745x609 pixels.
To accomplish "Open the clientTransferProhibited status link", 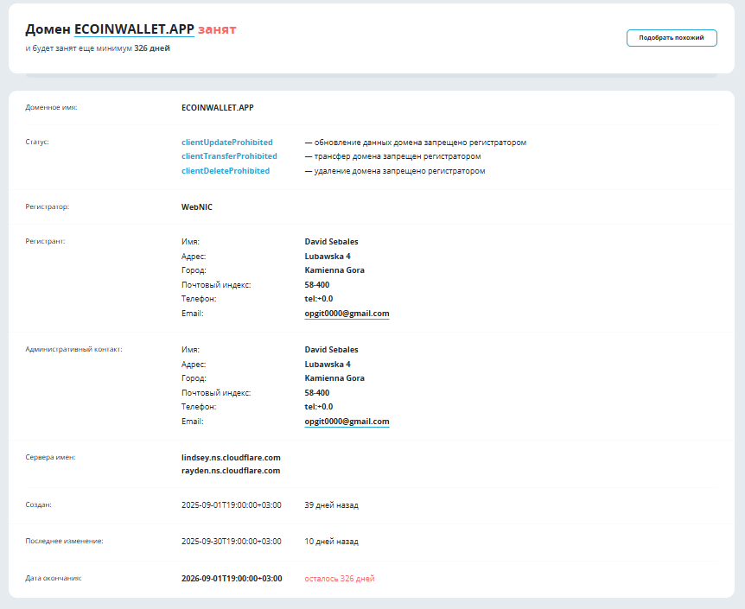I will pyautogui.click(x=229, y=156).
